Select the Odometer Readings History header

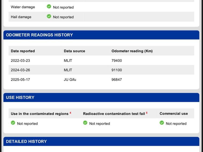39,35
